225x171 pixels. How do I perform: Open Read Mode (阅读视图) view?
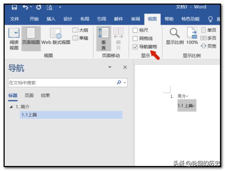[14, 40]
